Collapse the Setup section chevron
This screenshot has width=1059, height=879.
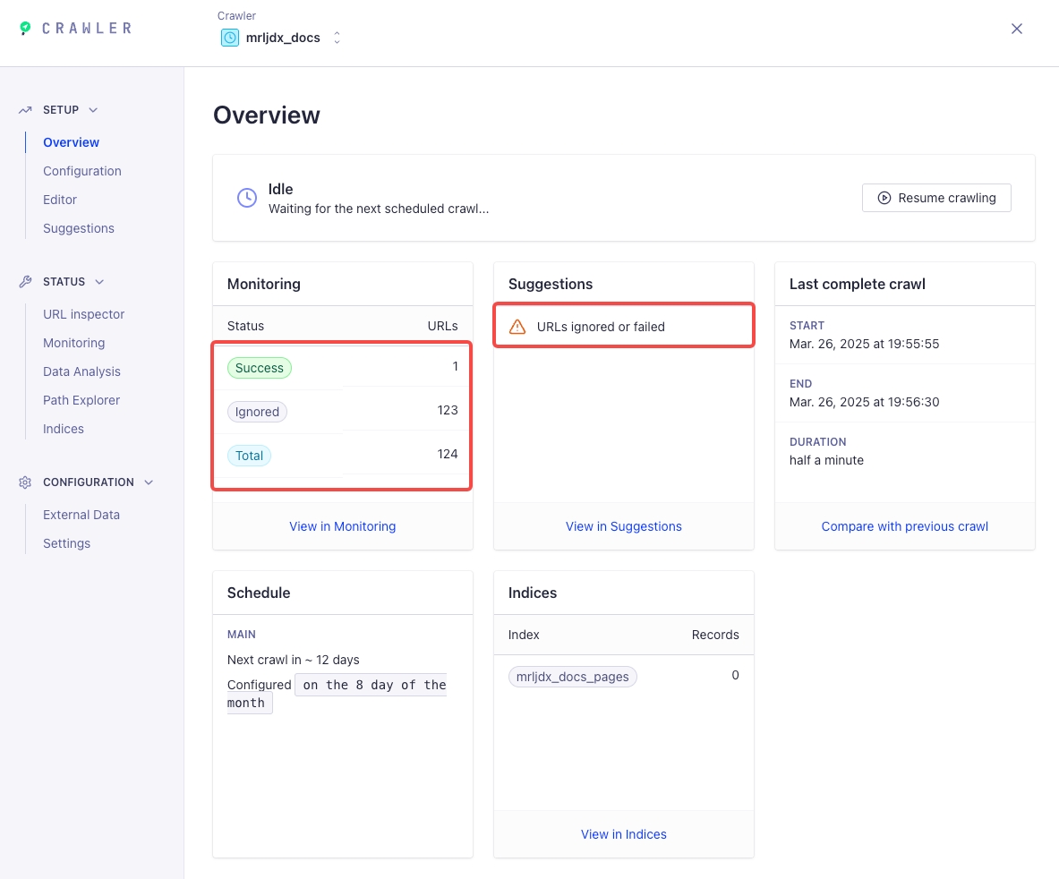tap(93, 110)
